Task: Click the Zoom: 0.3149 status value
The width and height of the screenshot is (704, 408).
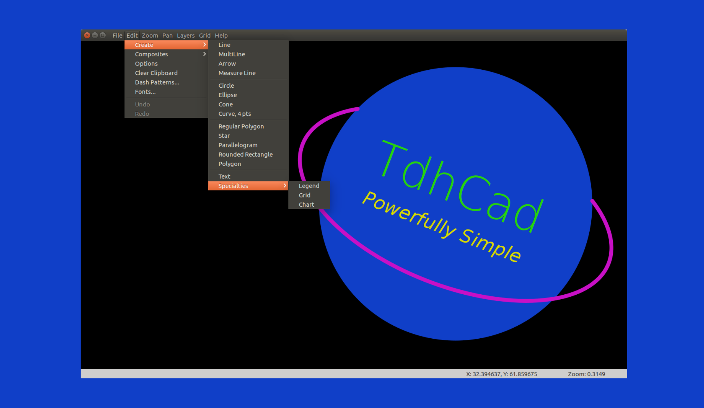Action: [586, 374]
